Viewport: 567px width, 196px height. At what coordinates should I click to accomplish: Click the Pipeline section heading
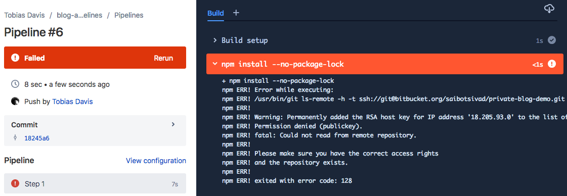point(19,160)
